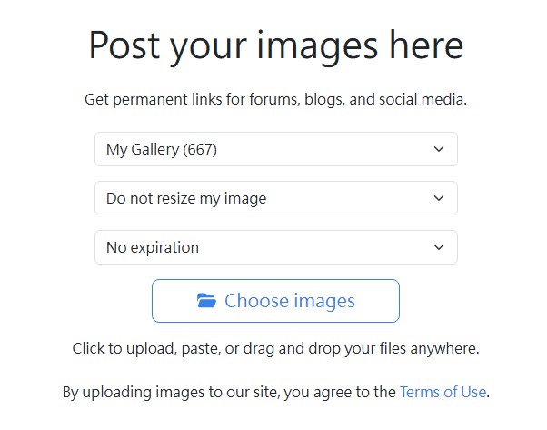Click the No expiration label text
Screen dimensions: 547x430
click(x=153, y=247)
